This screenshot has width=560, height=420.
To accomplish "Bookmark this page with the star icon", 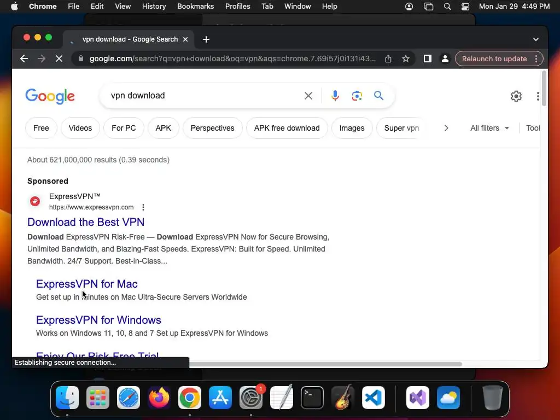I will pyautogui.click(x=405, y=59).
